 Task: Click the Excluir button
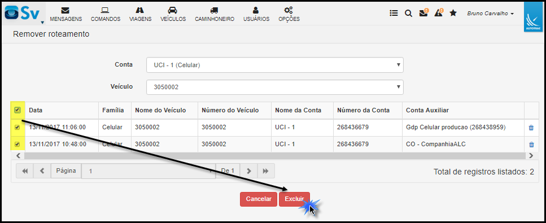coord(294,199)
